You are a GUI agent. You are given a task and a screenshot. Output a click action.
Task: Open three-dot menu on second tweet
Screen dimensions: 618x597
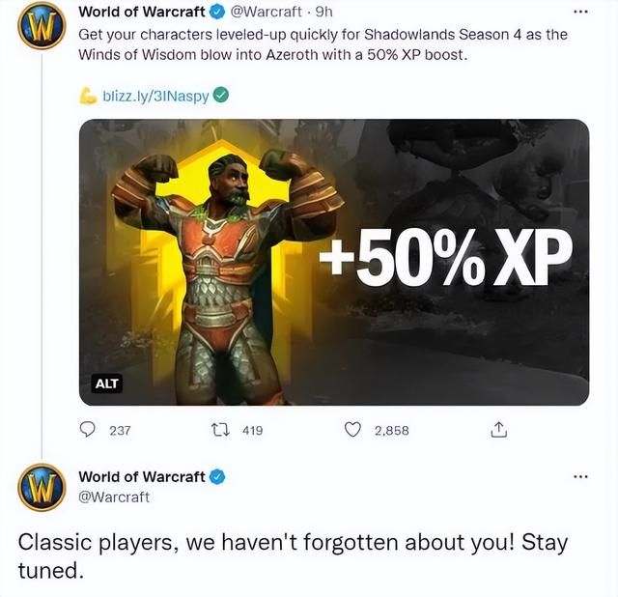point(580,477)
